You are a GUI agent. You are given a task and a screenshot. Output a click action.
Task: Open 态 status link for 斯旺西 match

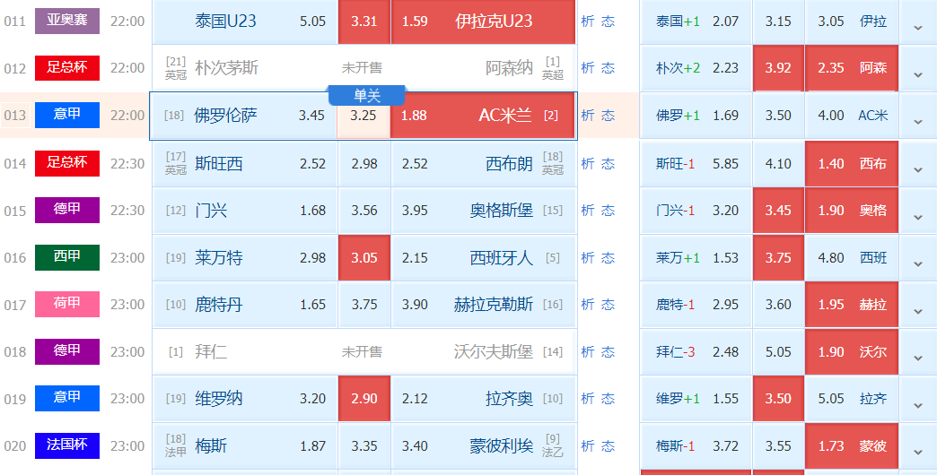point(608,163)
